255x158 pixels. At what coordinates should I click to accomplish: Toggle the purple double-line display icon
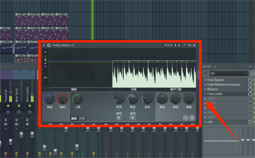(x=45, y=66)
